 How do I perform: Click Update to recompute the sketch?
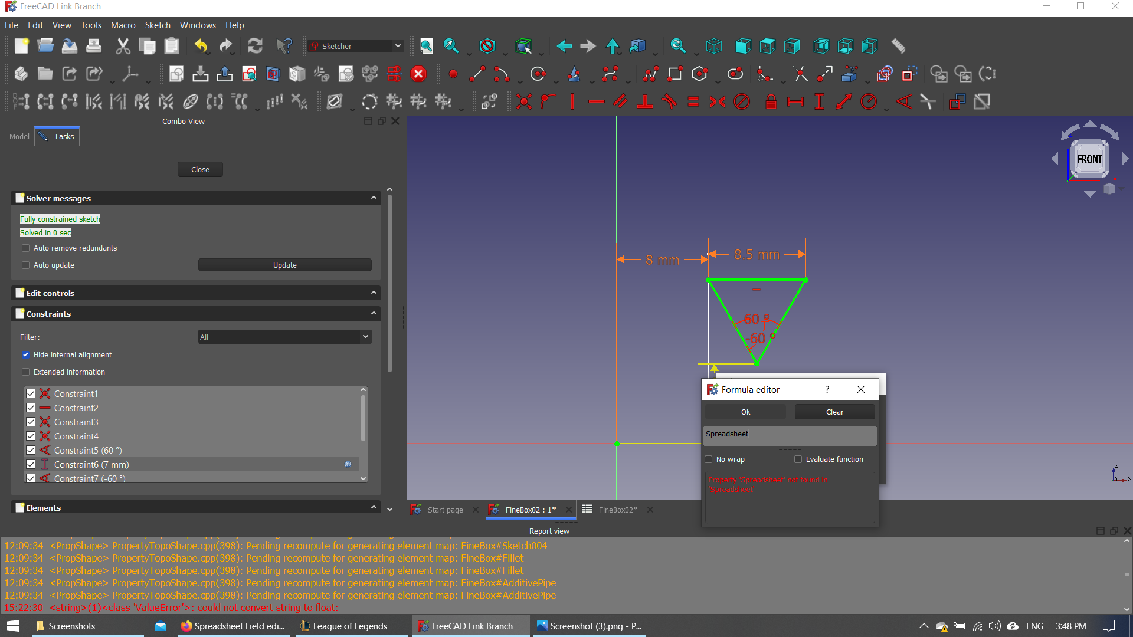[284, 265]
